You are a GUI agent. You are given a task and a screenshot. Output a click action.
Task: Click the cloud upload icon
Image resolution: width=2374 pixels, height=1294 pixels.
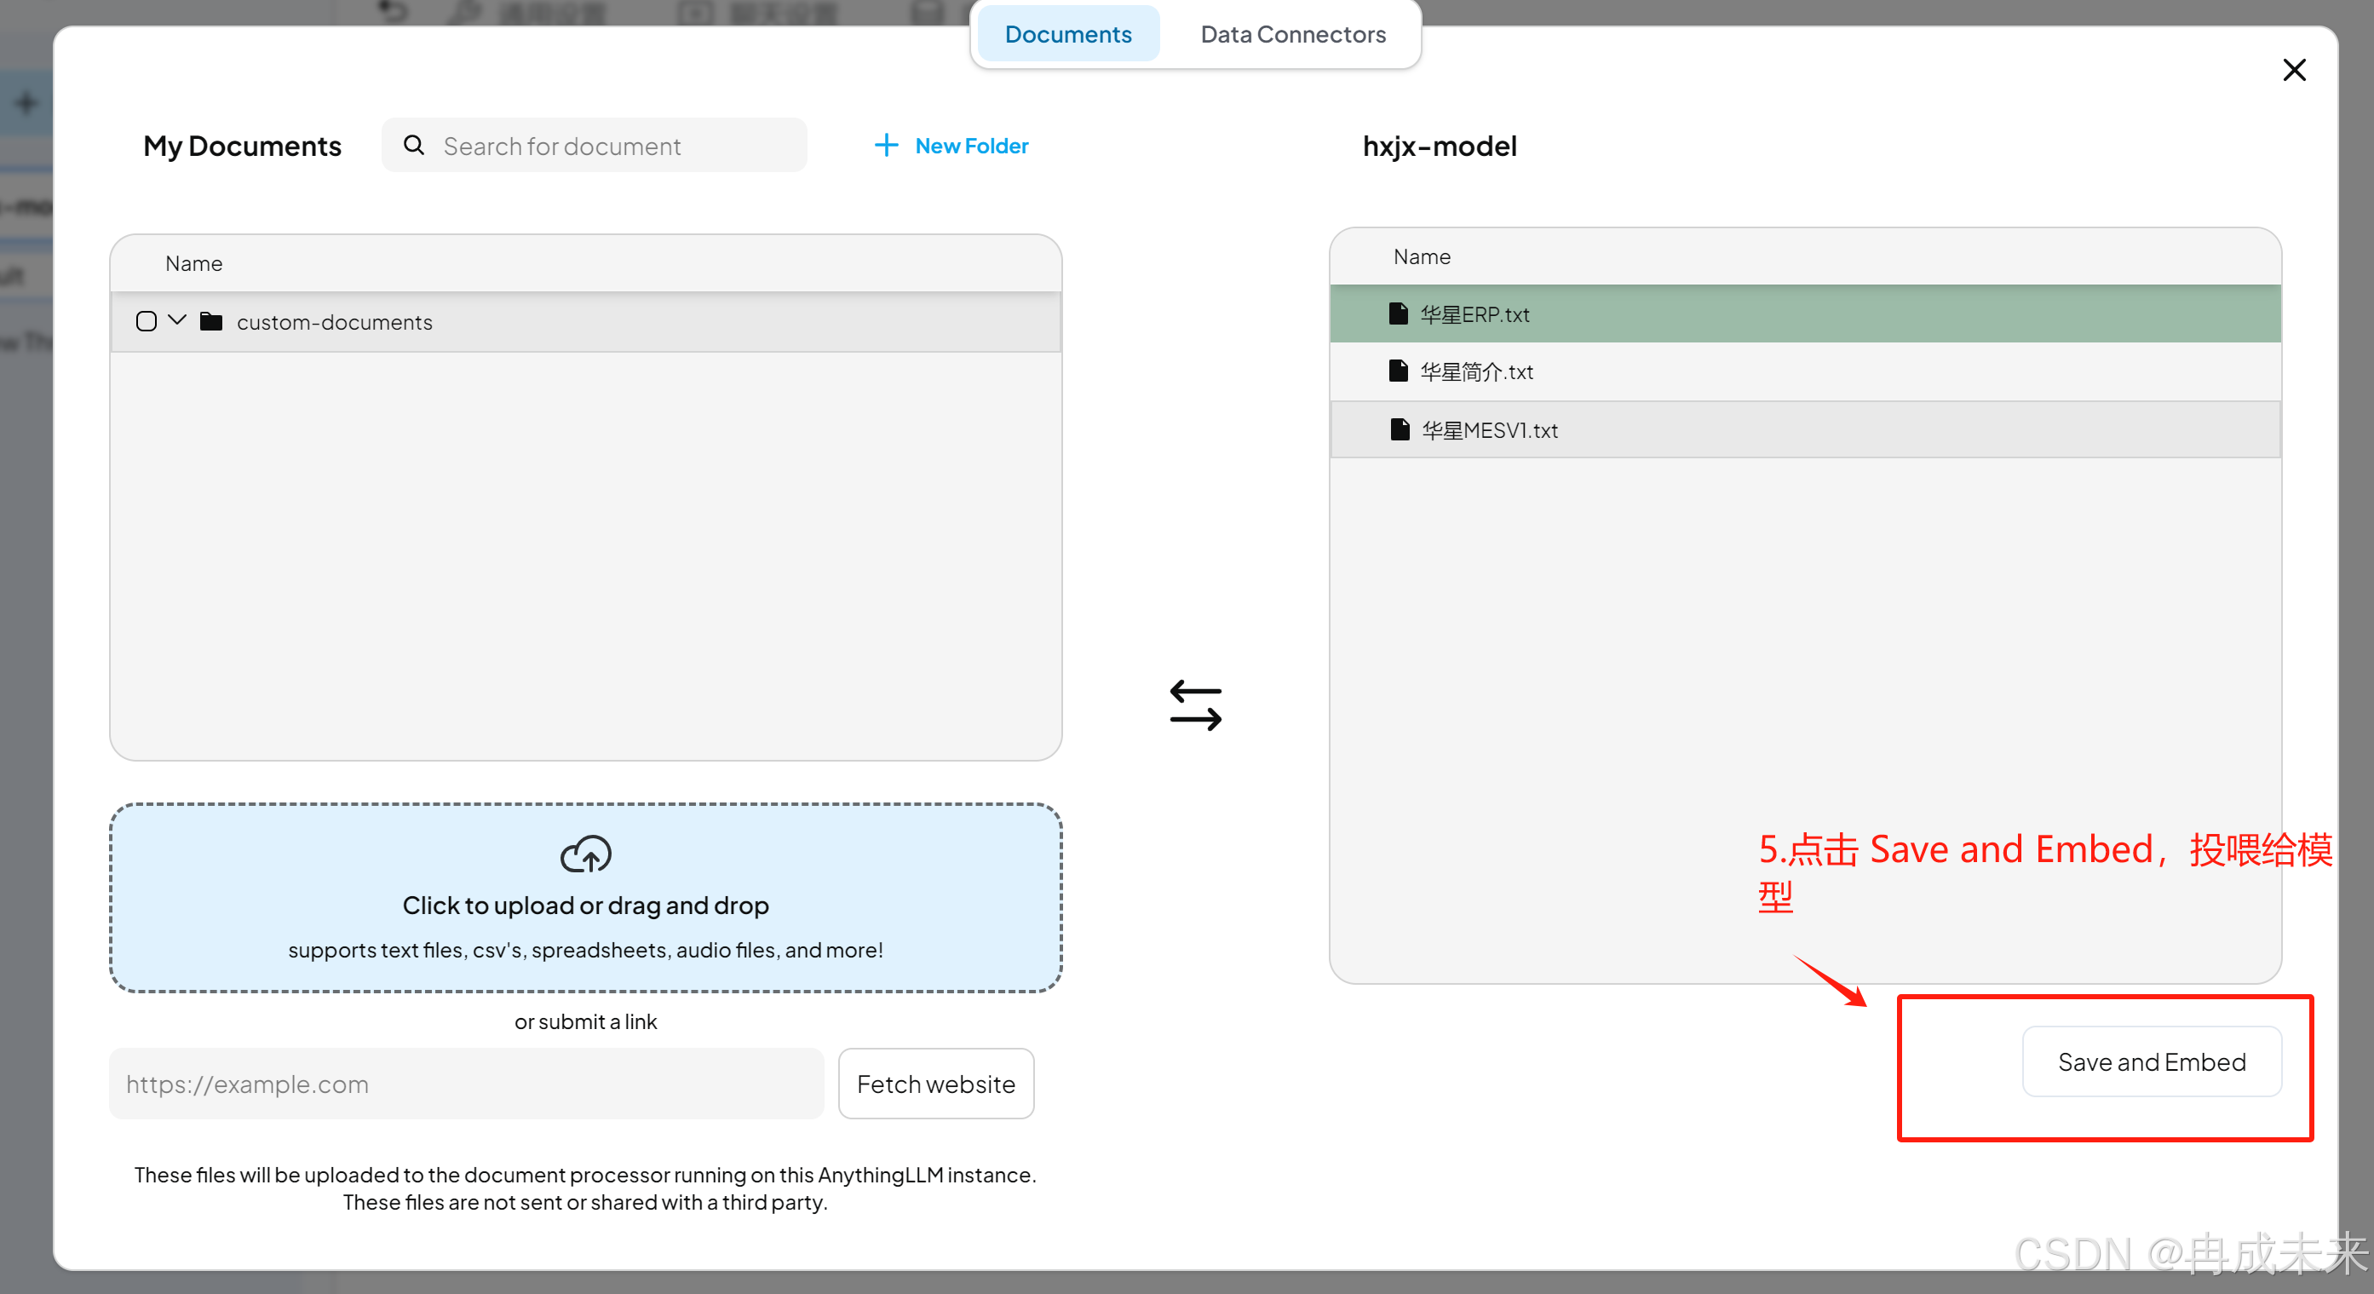[x=585, y=854]
